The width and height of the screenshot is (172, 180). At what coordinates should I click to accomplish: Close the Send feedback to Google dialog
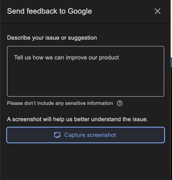click(x=158, y=11)
